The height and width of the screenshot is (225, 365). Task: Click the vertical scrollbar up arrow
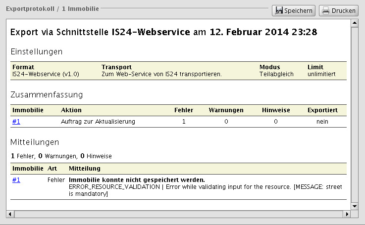pos(355,23)
